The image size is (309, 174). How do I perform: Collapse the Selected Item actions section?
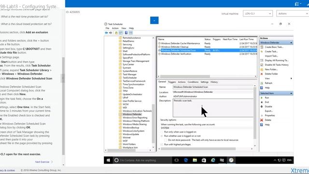(291, 93)
